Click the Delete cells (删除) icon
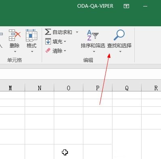Image resolution: width=161 pixels, height=159 pixels. click(15, 35)
